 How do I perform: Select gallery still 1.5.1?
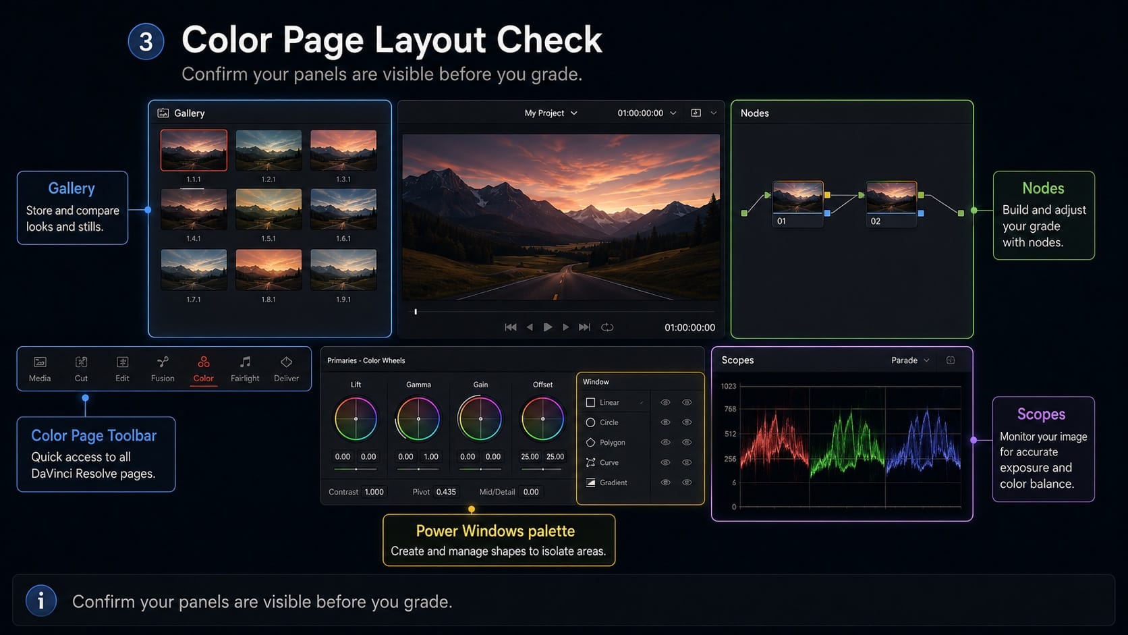pyautogui.click(x=269, y=209)
